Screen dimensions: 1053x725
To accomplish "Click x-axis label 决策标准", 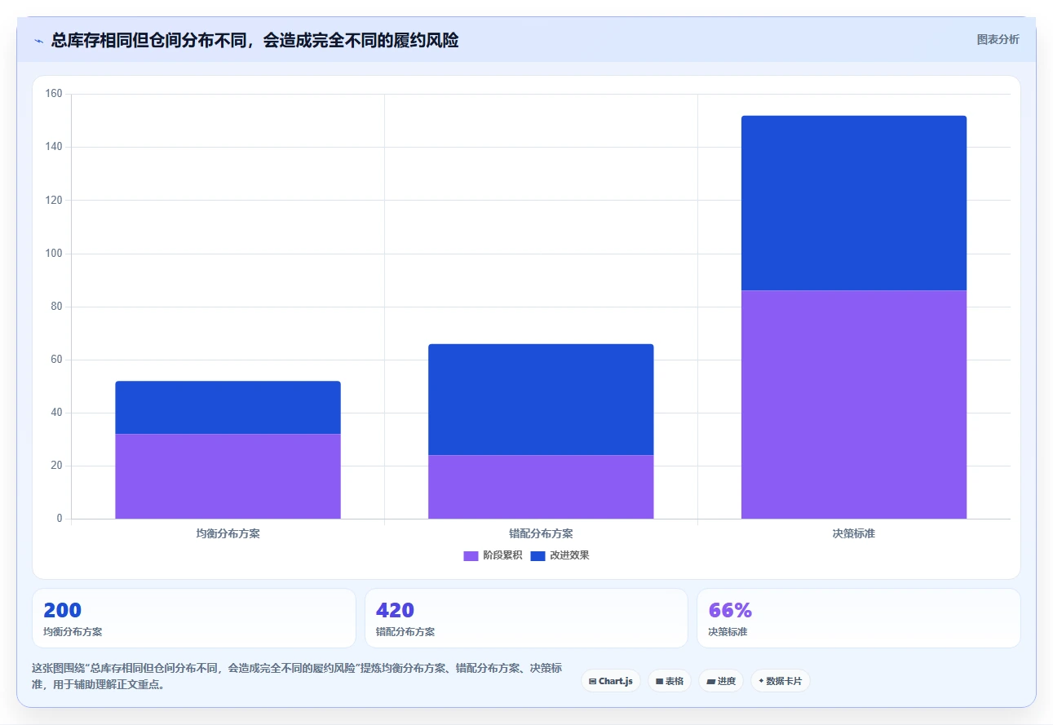I will pyautogui.click(x=854, y=534).
